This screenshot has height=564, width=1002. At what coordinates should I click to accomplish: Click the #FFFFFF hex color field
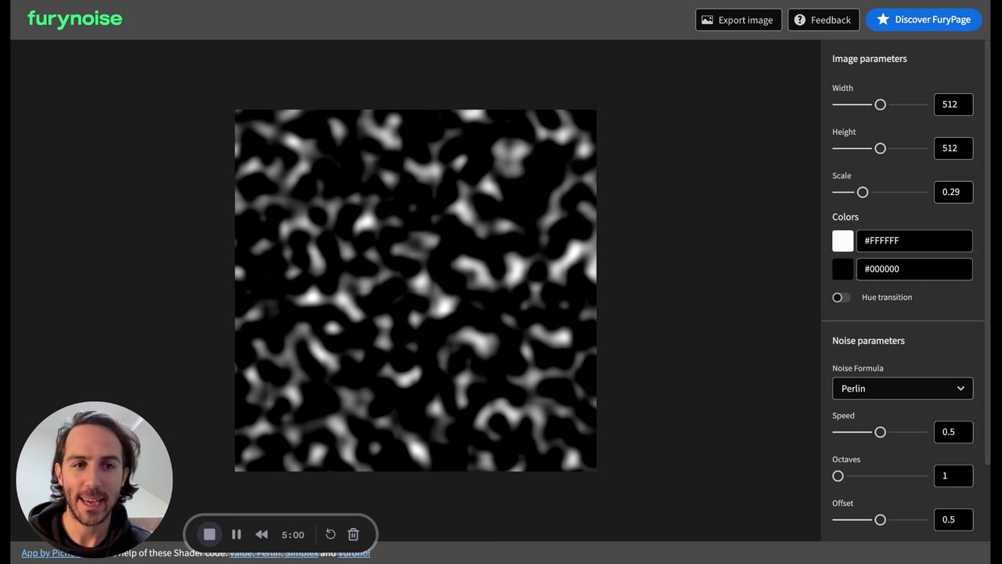(x=914, y=240)
